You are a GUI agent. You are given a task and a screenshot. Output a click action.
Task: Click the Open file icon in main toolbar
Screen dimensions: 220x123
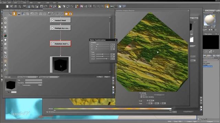tap(11, 6)
